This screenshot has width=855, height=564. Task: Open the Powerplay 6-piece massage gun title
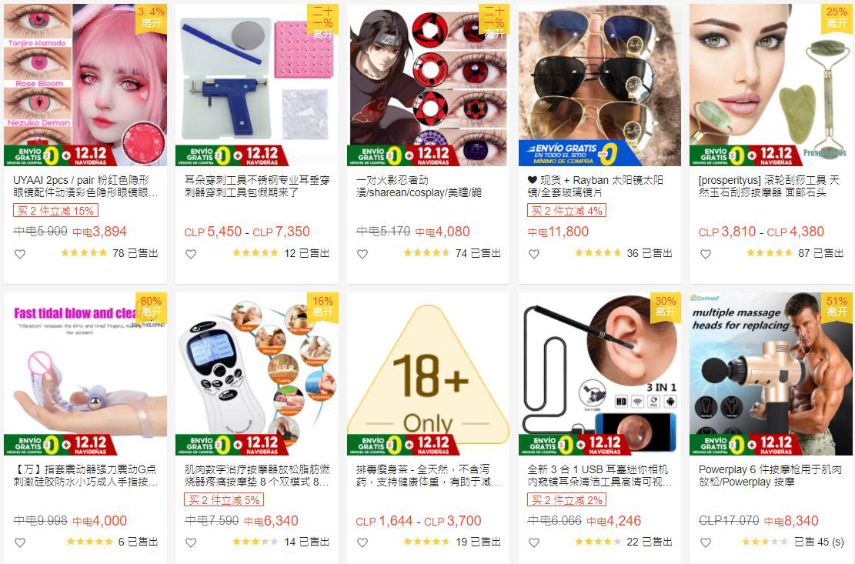coord(770,476)
